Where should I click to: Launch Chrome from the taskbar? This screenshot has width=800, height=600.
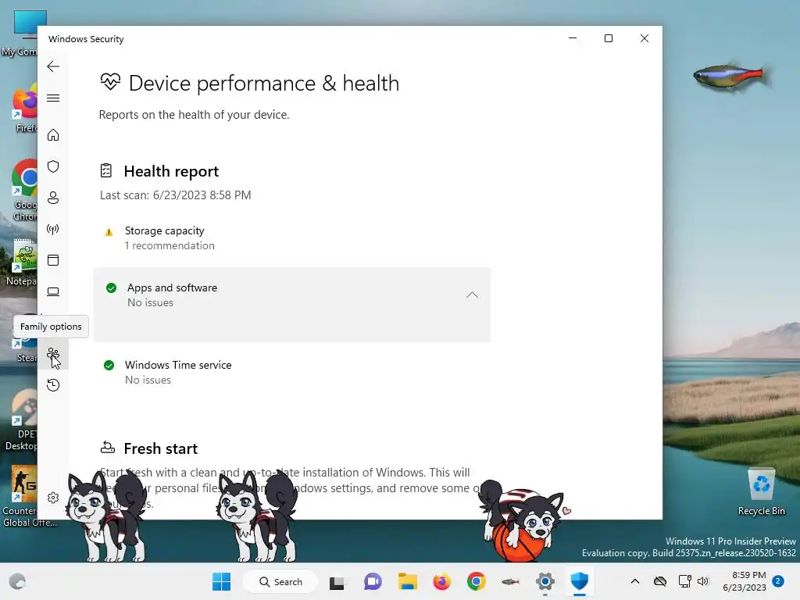(x=476, y=581)
